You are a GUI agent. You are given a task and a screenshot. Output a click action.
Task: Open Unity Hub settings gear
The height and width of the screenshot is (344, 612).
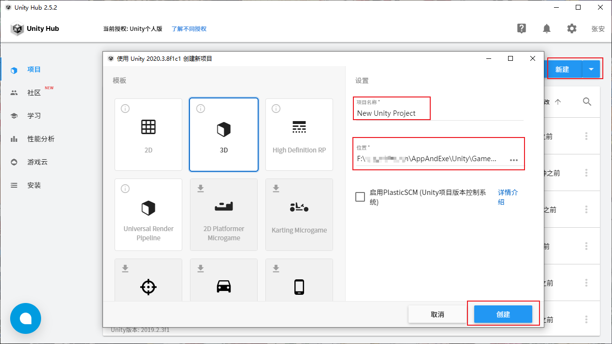coord(571,28)
